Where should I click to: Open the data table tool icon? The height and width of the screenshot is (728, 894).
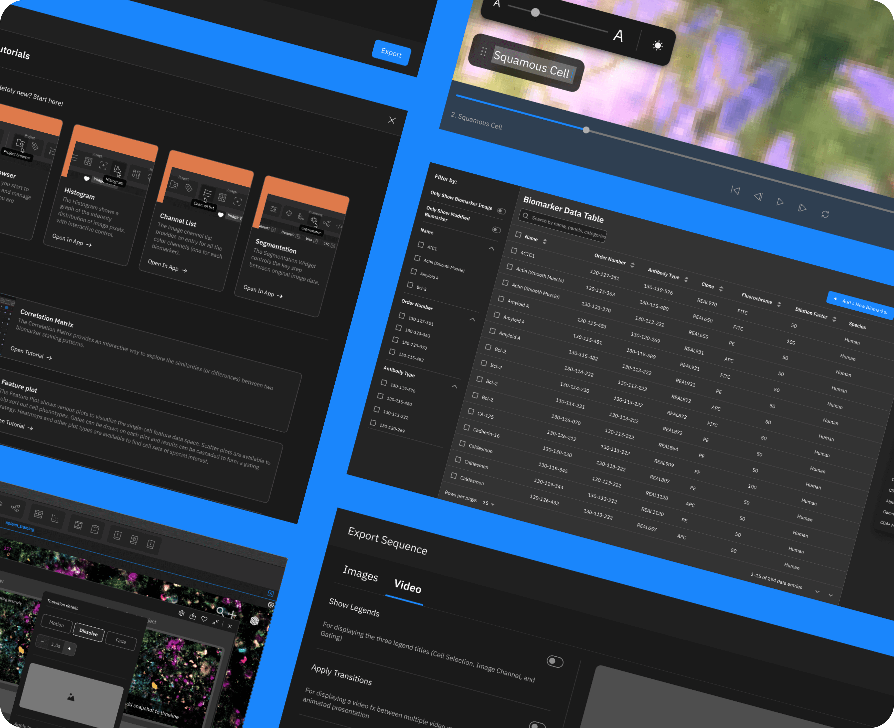[38, 514]
